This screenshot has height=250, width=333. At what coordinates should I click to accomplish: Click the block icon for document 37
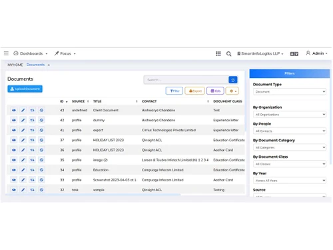click(x=41, y=140)
